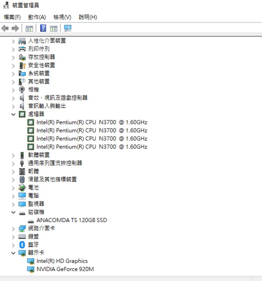Click the 監視器 monitor icon
This screenshot has width=262, height=281.
[x=22, y=204]
